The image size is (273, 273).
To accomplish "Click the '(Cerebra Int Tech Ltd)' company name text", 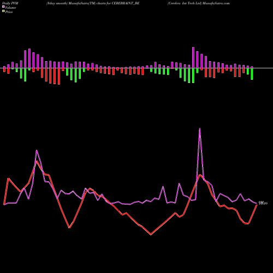I will coord(185,3).
